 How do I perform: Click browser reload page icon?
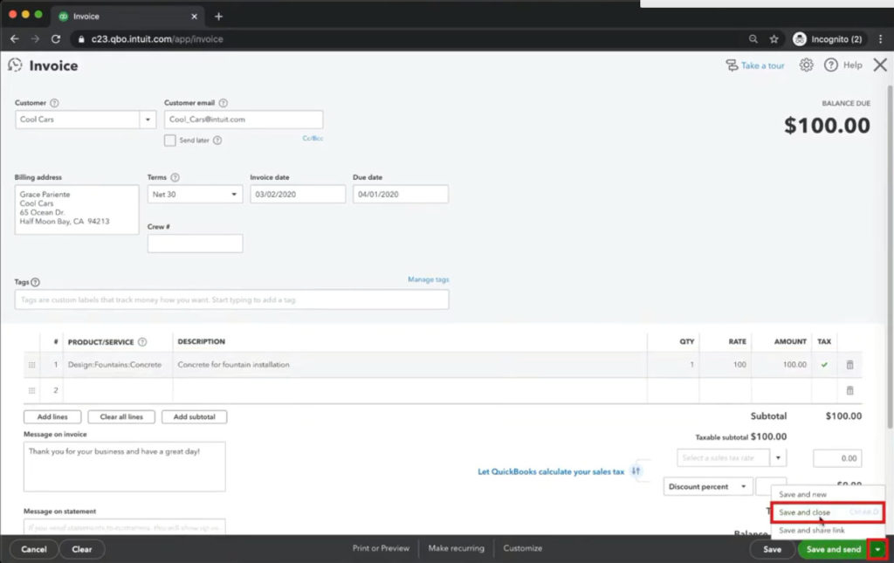click(56, 39)
